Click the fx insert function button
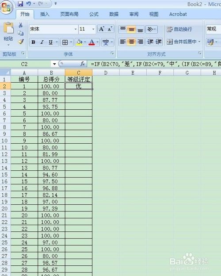This screenshot has width=221, height=276. pyautogui.click(x=83, y=64)
